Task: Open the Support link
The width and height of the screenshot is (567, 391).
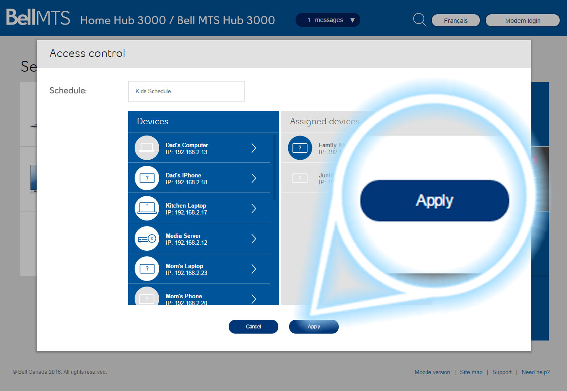Action: click(x=502, y=372)
